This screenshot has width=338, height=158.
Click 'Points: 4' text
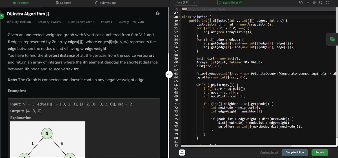coord(107,22)
